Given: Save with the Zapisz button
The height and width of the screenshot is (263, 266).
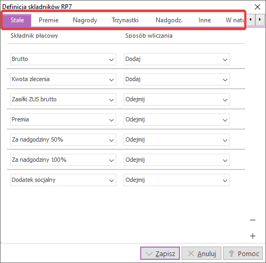Looking at the screenshot, I should [160, 253].
